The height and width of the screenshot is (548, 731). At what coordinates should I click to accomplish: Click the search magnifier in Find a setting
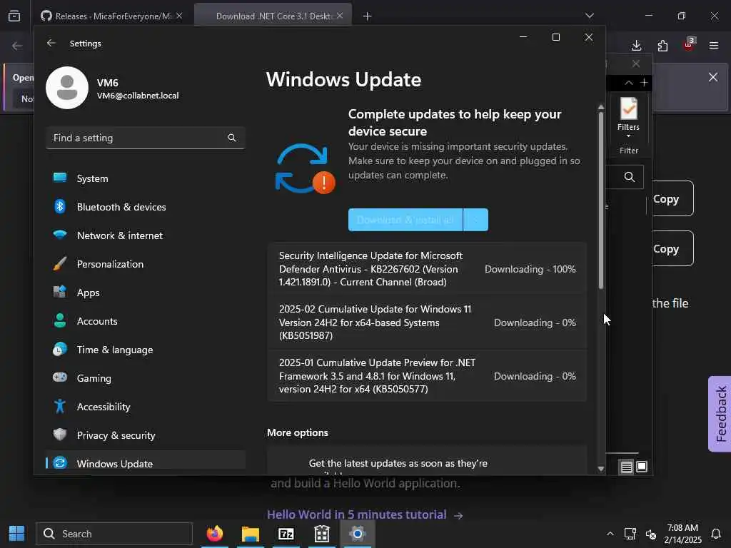tap(232, 138)
